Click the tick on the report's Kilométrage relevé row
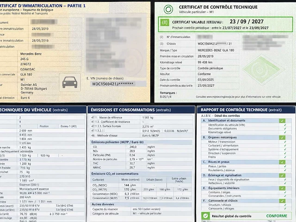Screen dimensions: 296x222 pyautogui.click(x=285, y=132)
